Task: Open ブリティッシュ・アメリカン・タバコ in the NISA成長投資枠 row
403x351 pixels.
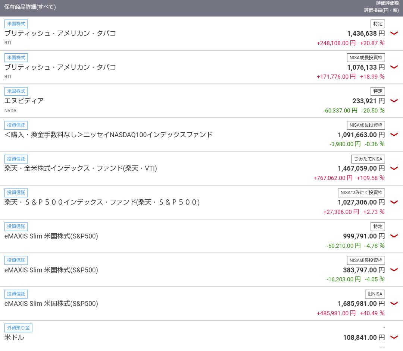Action: click(60, 67)
